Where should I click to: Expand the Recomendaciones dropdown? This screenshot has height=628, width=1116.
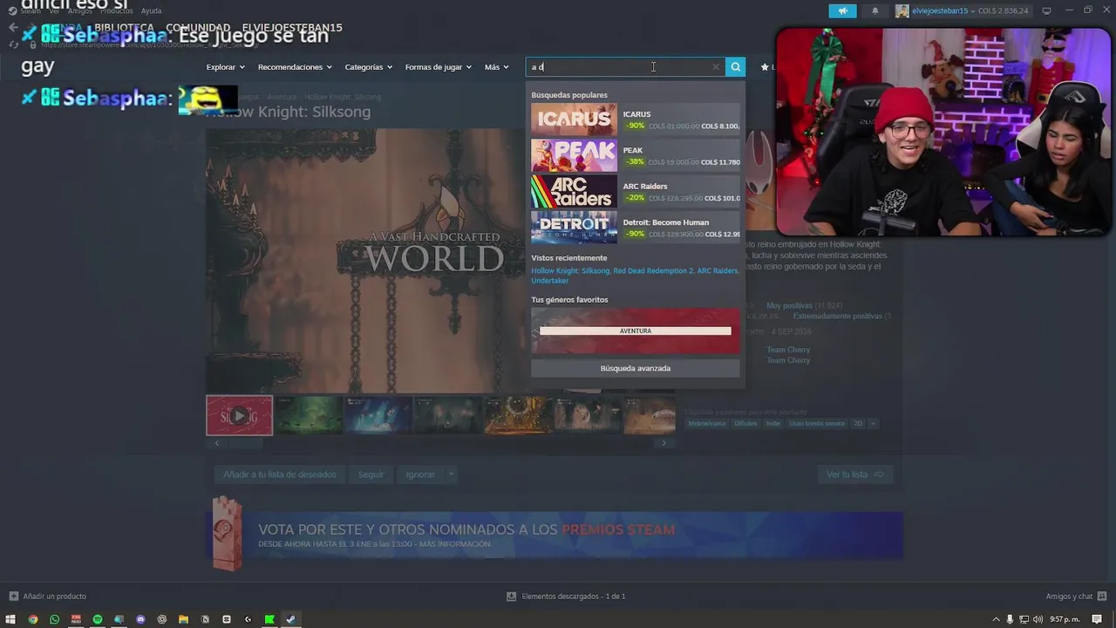click(294, 67)
